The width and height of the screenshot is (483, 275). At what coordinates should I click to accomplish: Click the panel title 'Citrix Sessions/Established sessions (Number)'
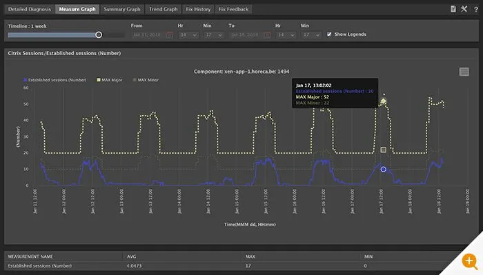64,53
